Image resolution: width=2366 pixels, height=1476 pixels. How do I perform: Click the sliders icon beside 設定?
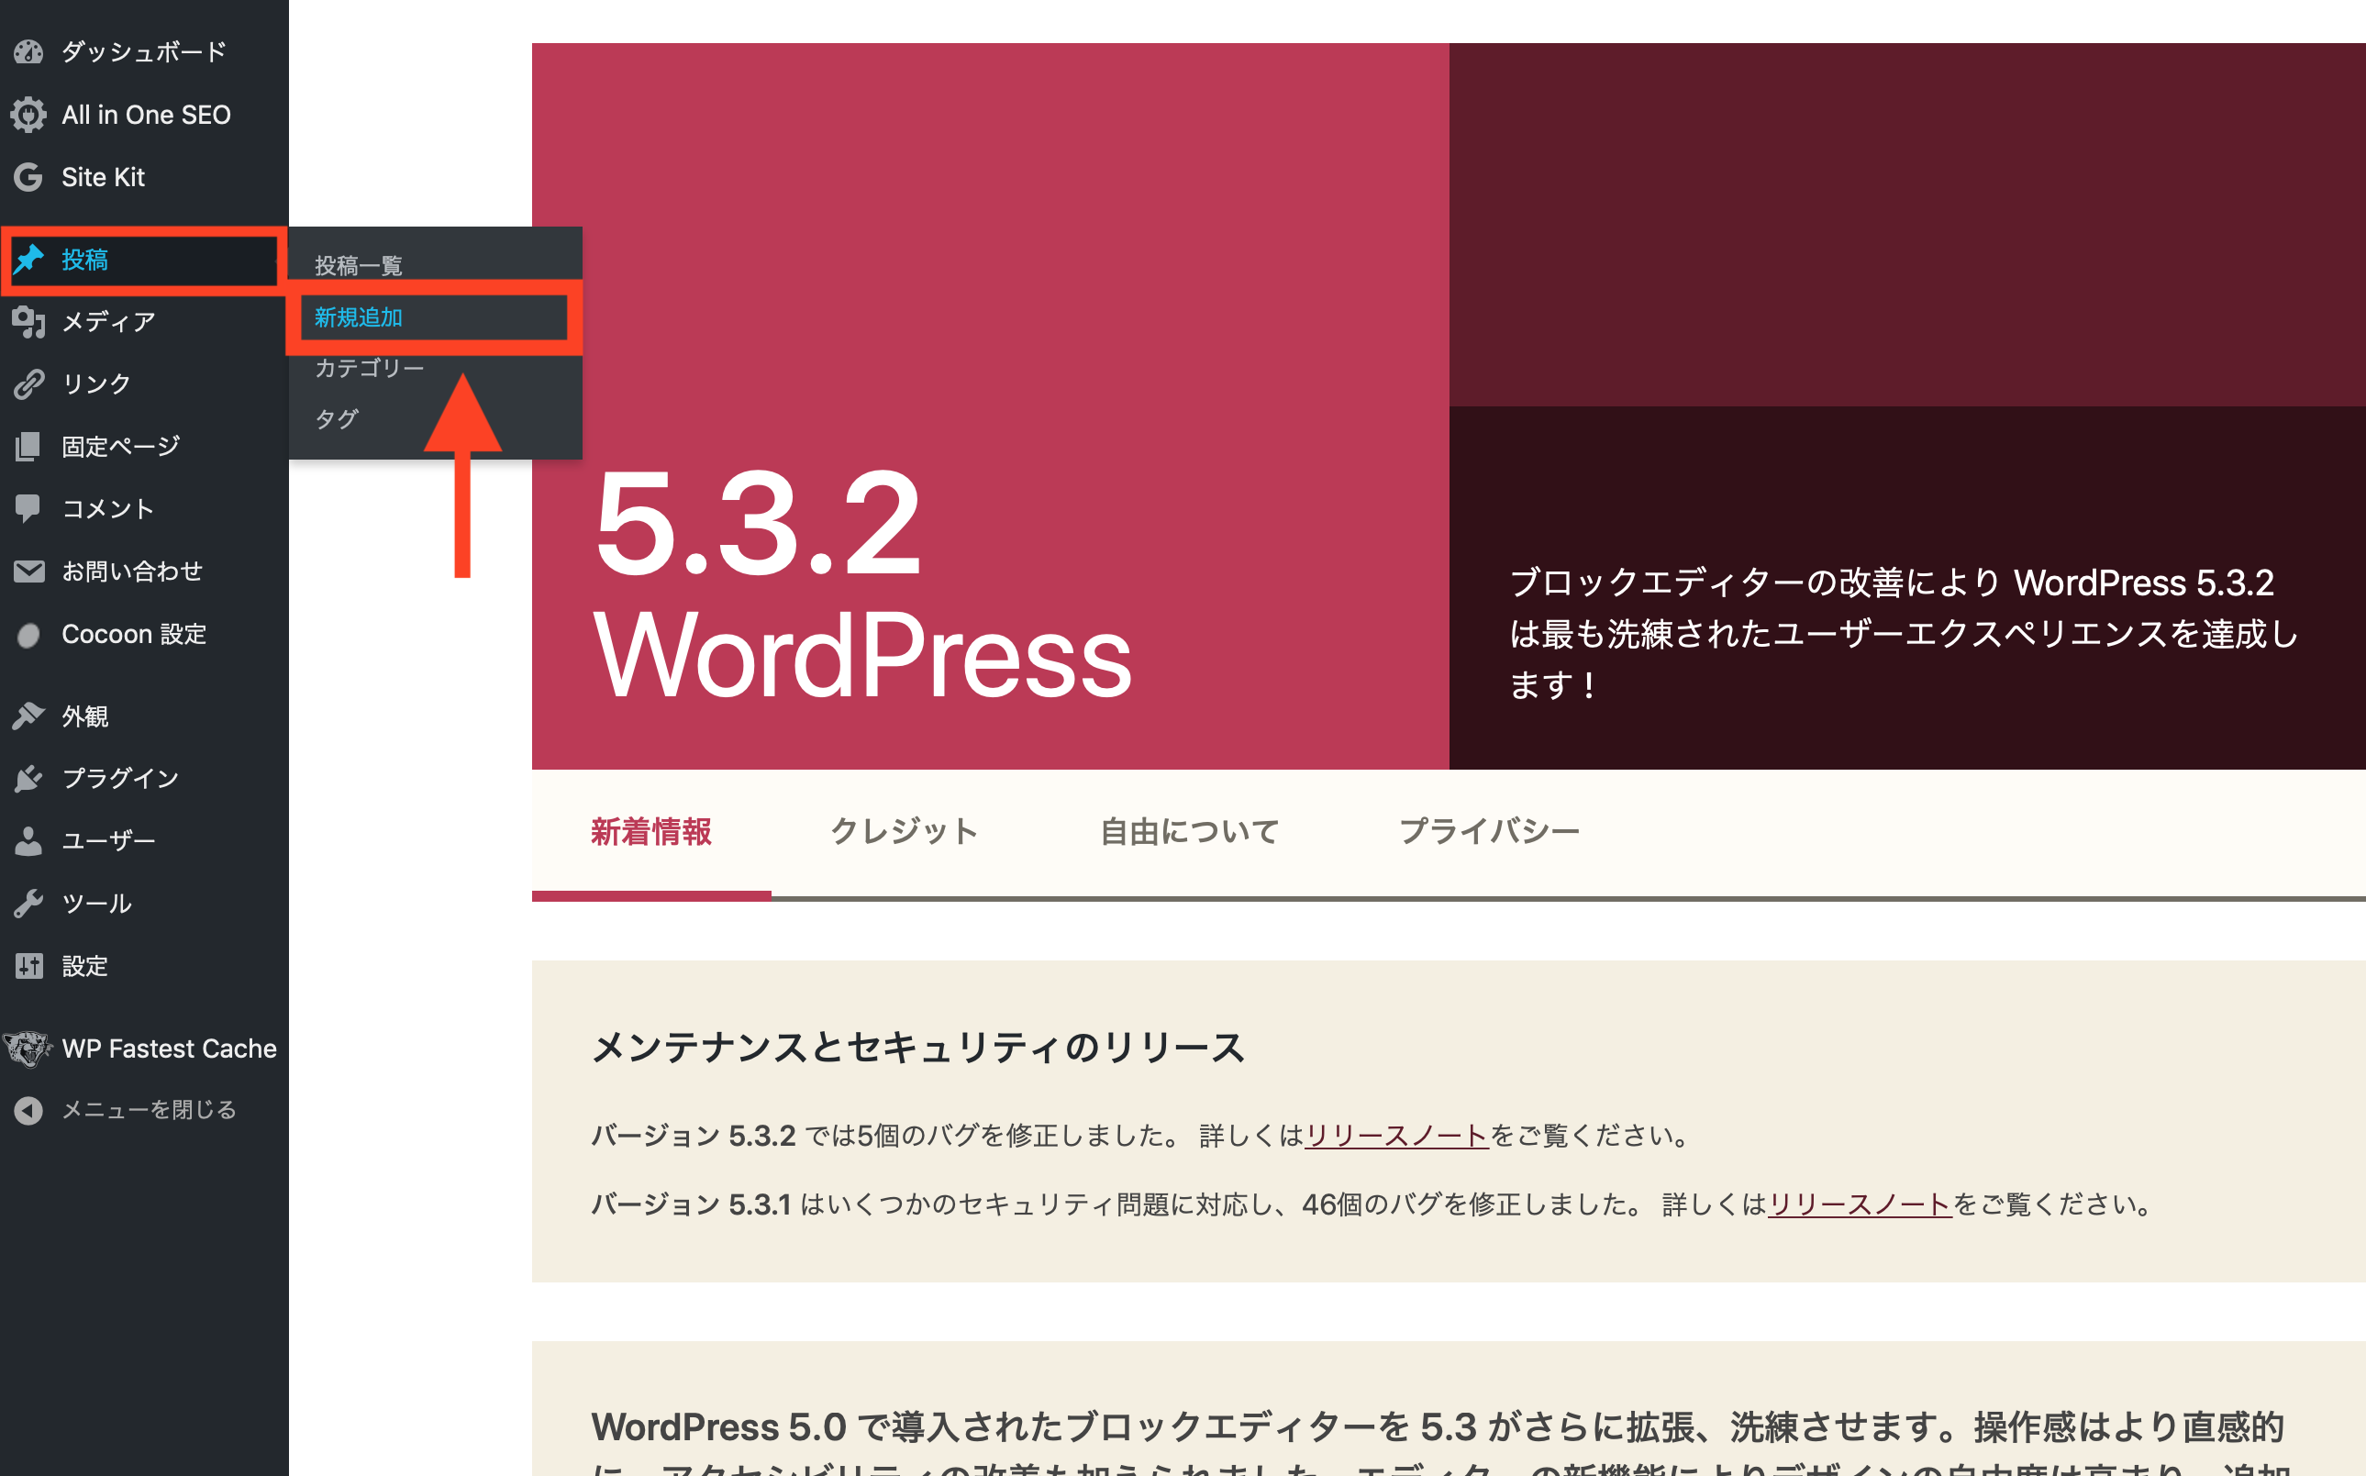coord(28,965)
